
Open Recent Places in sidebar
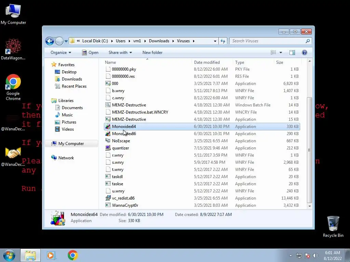74,86
